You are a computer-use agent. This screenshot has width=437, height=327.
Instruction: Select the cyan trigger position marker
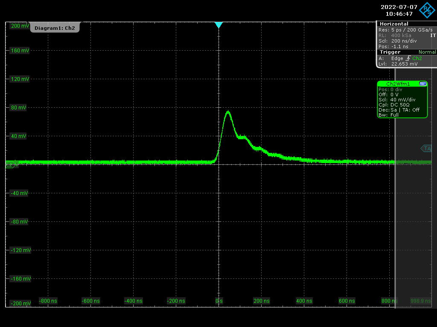point(218,25)
